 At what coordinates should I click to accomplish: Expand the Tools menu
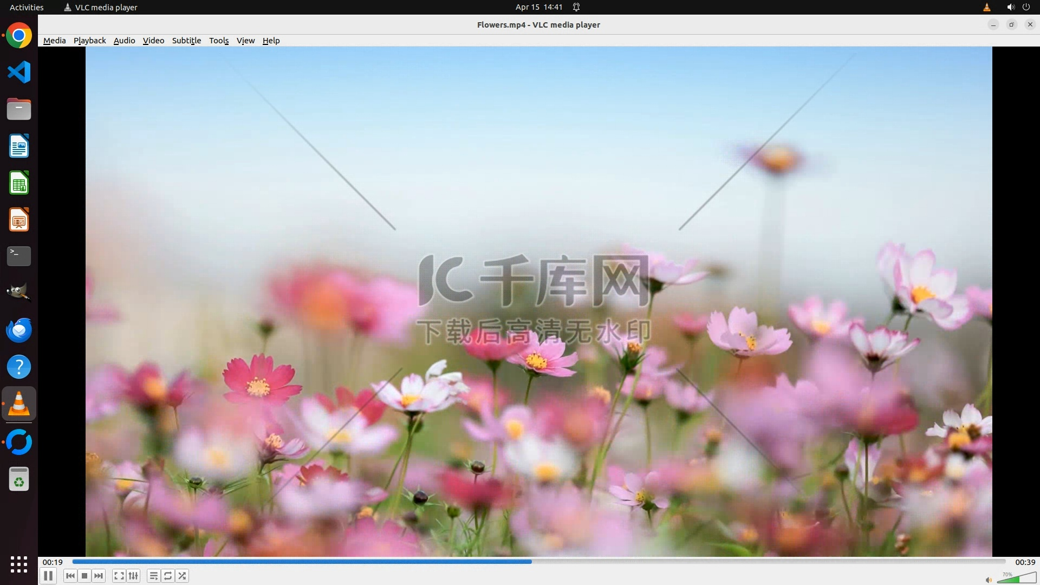coord(219,41)
